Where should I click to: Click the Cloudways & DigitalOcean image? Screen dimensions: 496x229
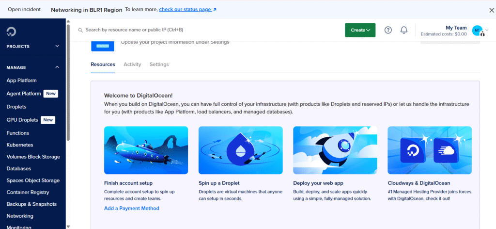pos(429,150)
